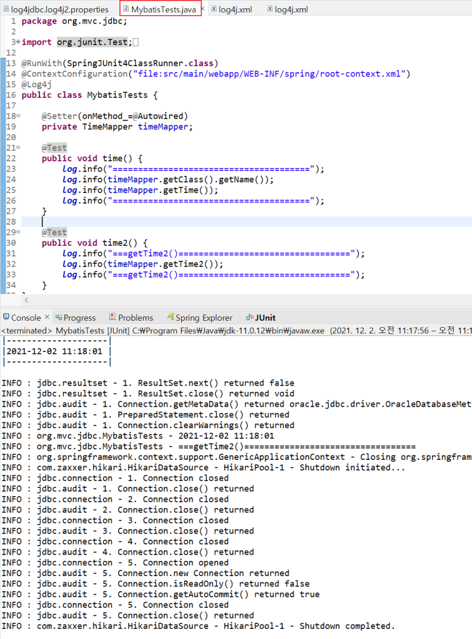Click the 'Connection.isReadOnly() returned false' log line
The width and height of the screenshot is (472, 639).
tap(156, 584)
